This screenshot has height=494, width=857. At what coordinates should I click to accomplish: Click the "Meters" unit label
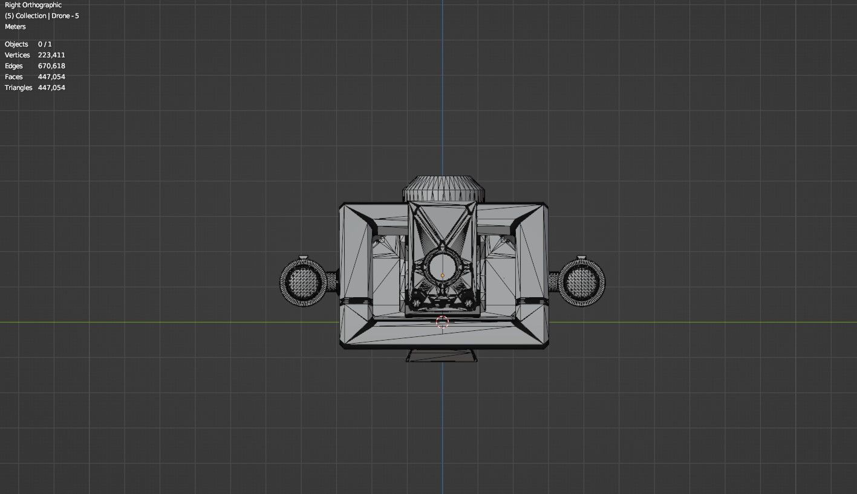(x=15, y=27)
